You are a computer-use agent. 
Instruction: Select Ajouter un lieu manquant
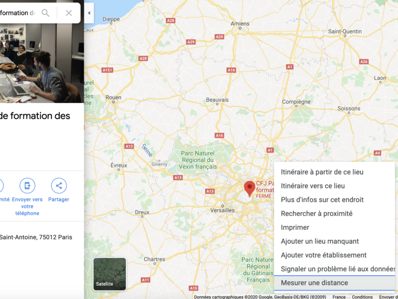click(x=334, y=241)
